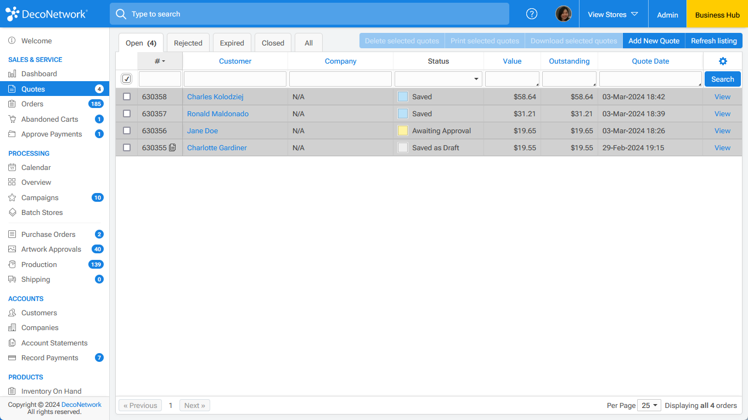The width and height of the screenshot is (748, 420).
Task: Click the yellow Awaiting Approval status swatch
Action: pyautogui.click(x=403, y=130)
